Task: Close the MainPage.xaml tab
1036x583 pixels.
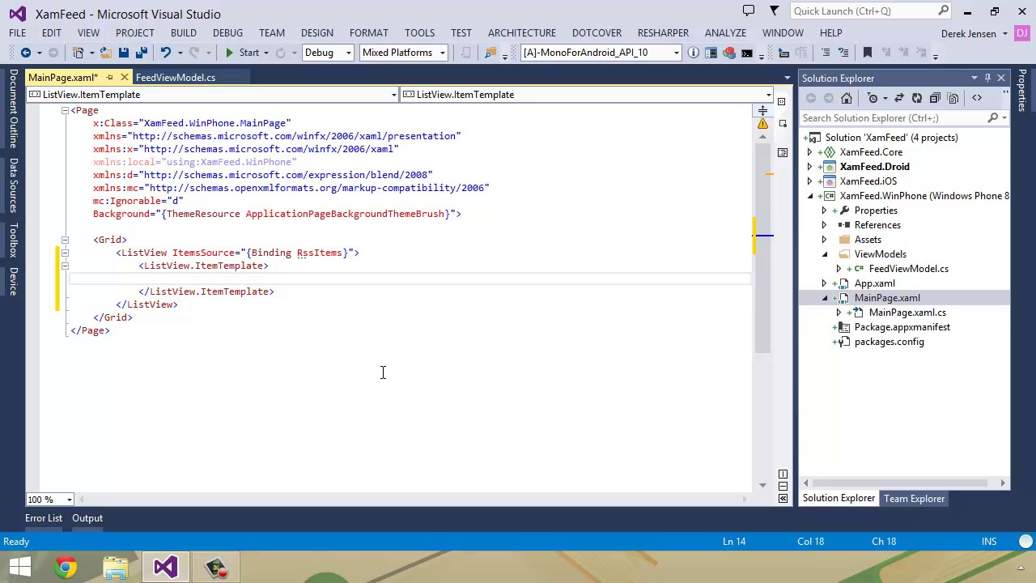Action: point(124,77)
